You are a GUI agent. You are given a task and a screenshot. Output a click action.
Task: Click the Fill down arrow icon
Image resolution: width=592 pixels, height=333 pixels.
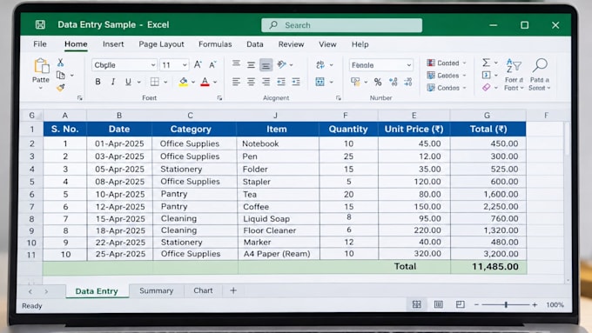(x=487, y=75)
